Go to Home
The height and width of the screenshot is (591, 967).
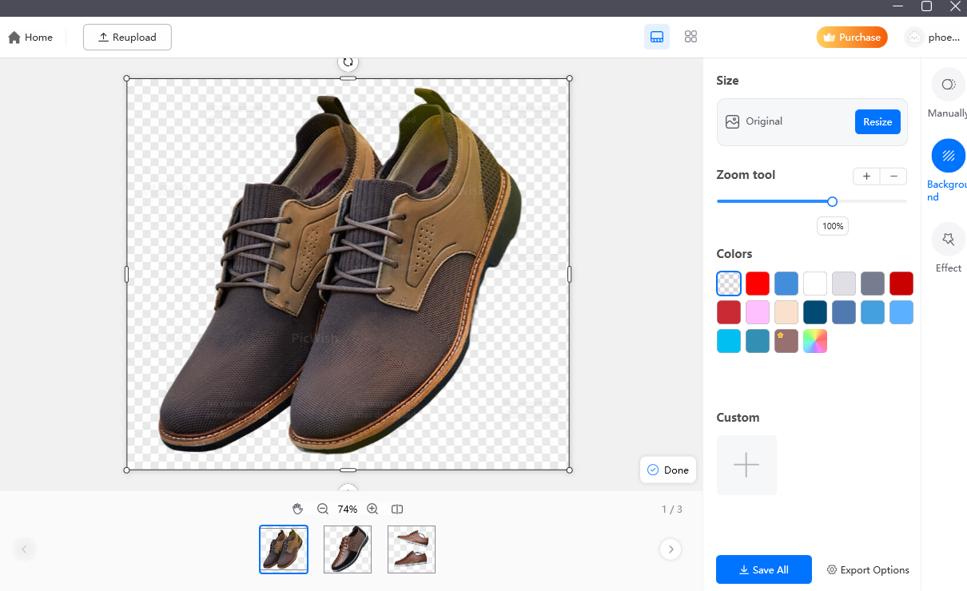(30, 38)
